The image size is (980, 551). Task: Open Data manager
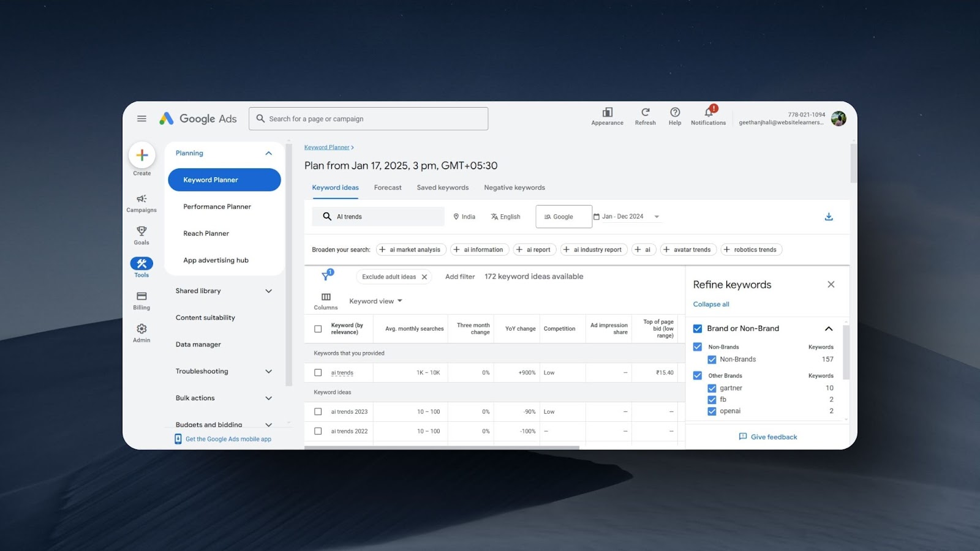[198, 345]
